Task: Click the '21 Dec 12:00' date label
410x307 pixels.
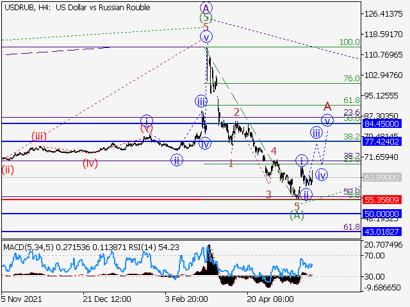Action: pos(107,299)
